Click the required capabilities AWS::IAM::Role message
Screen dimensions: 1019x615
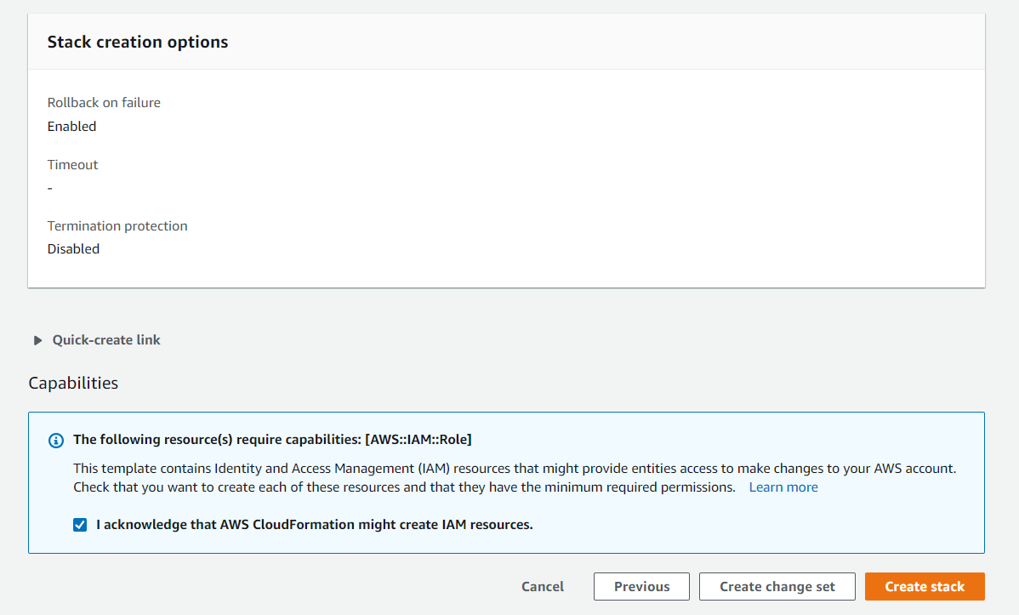[x=272, y=440]
